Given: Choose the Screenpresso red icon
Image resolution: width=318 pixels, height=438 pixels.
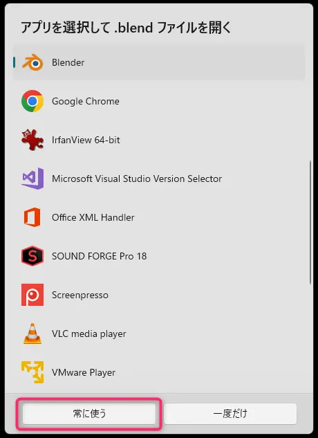Looking at the screenshot, I should [x=32, y=295].
